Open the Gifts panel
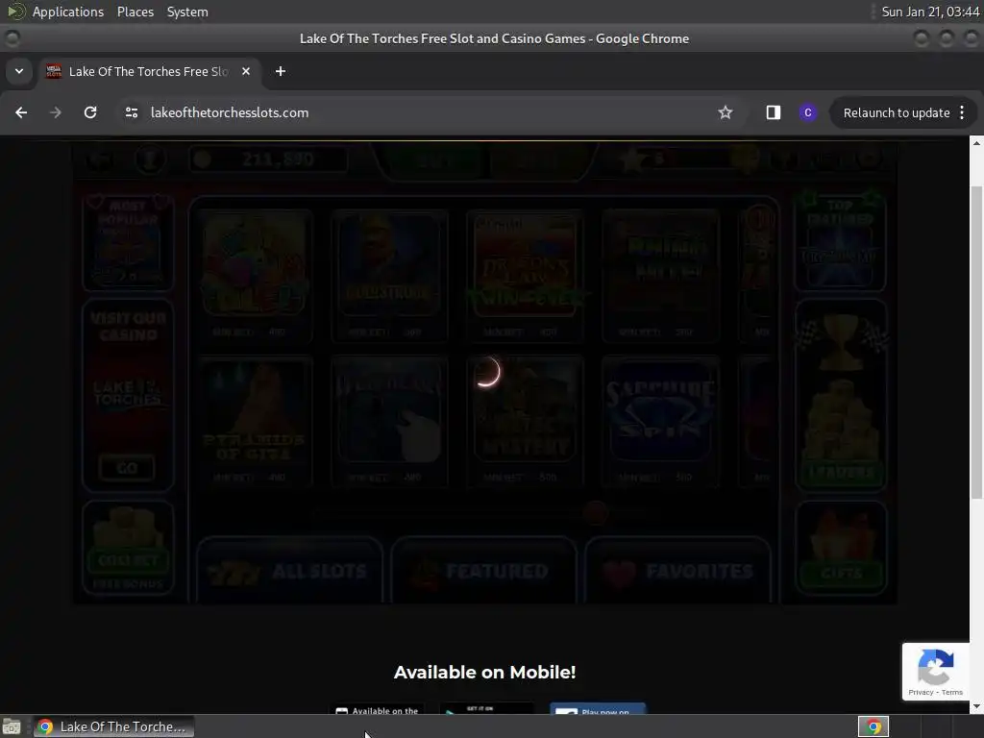Screen dimensions: 984x738 [x=841, y=548]
